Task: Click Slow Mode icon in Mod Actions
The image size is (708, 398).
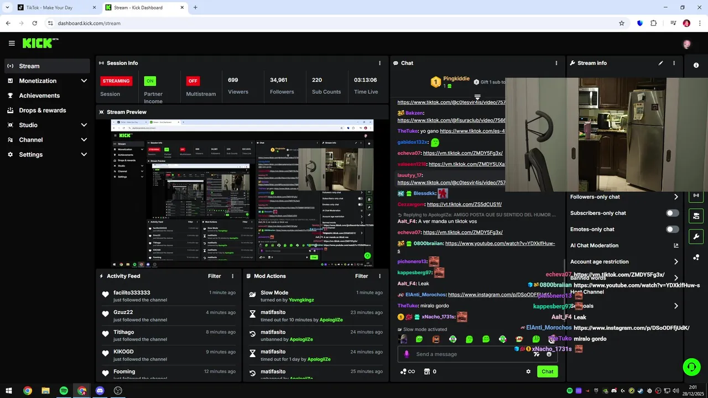Action: tap(253, 295)
